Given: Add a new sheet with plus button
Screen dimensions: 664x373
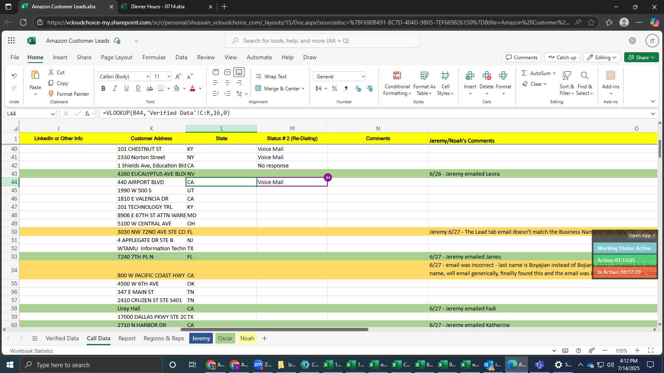Looking at the screenshot, I should [x=264, y=338].
